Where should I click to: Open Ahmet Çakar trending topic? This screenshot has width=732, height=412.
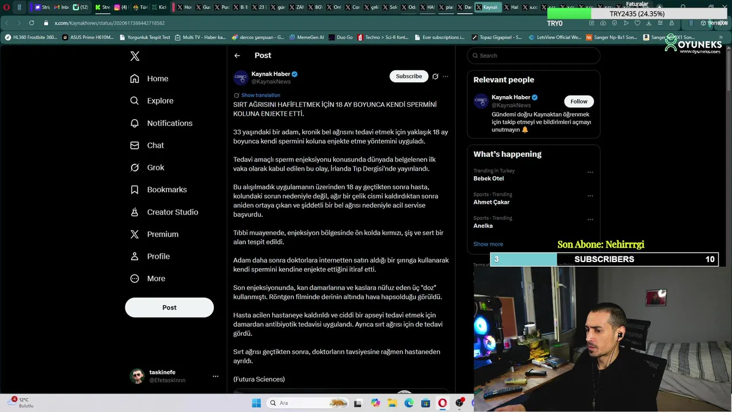pos(491,202)
